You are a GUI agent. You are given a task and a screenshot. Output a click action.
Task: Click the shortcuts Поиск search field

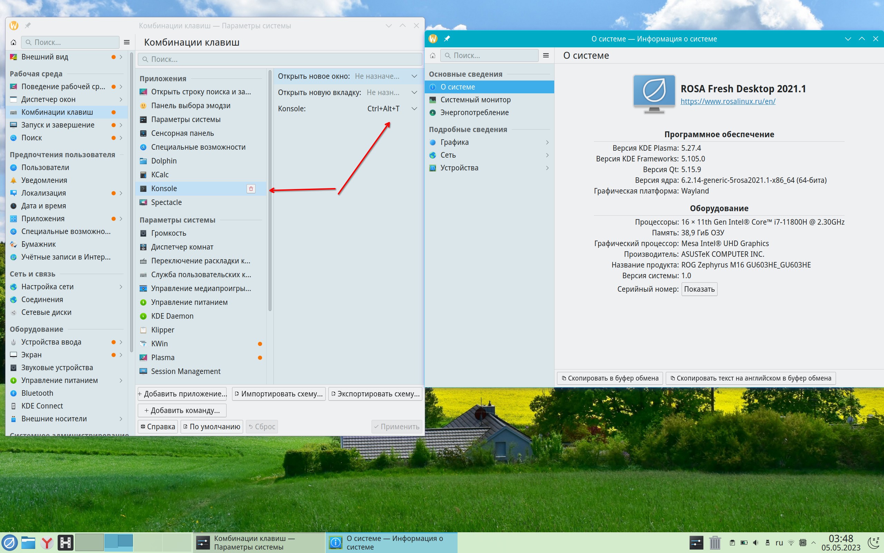[280, 59]
